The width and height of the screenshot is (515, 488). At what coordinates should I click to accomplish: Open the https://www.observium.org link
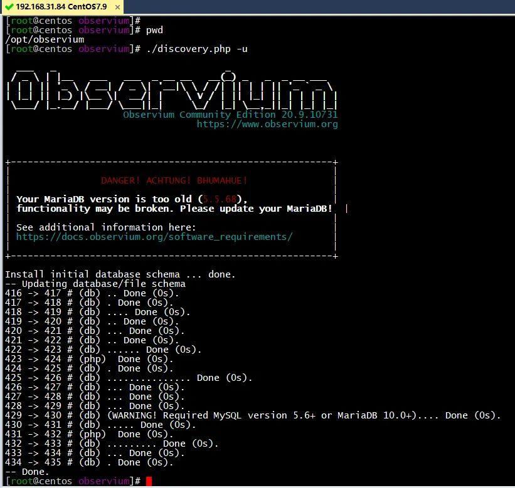click(x=268, y=124)
